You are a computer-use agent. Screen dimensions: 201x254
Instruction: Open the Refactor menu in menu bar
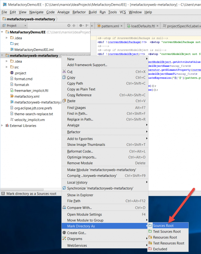(x=79, y=12)
